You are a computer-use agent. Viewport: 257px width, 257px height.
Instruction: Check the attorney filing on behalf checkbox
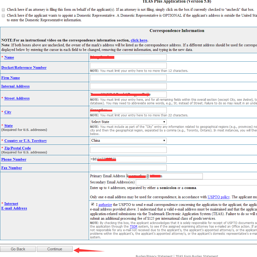pyautogui.click(x=3, y=10)
